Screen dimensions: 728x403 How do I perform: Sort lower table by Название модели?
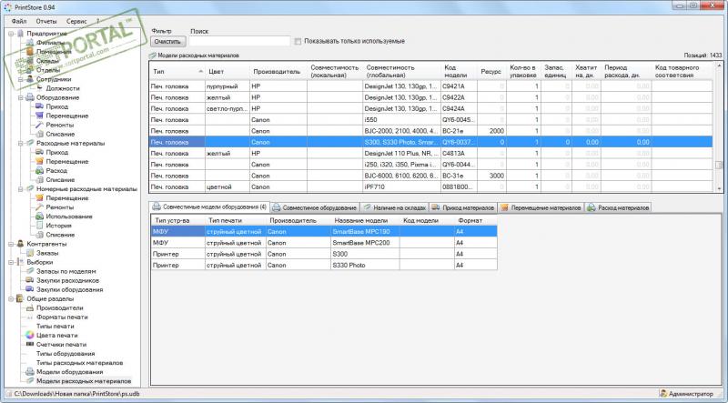pos(366,220)
